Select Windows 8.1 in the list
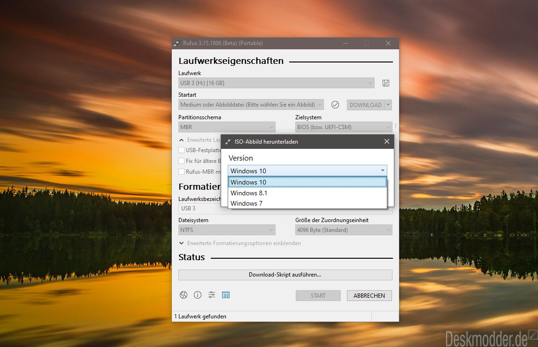The image size is (538, 347). [307, 193]
